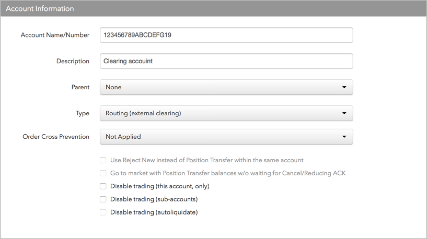Click the Account Information panel header
This screenshot has height=239, width=427.
(x=213, y=9)
